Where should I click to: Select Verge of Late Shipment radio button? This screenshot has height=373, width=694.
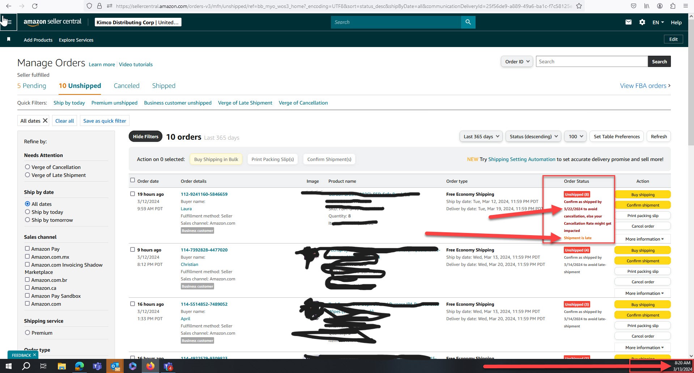[27, 175]
